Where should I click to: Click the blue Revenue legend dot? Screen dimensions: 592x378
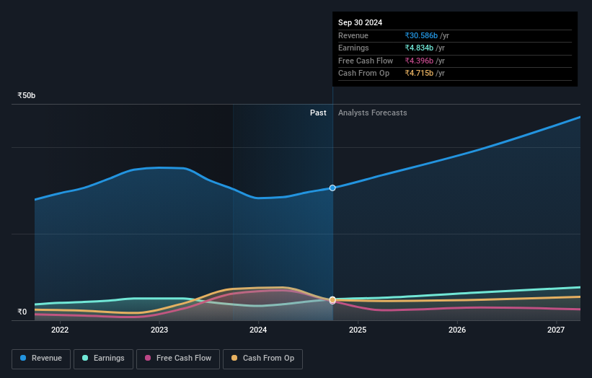(23, 358)
